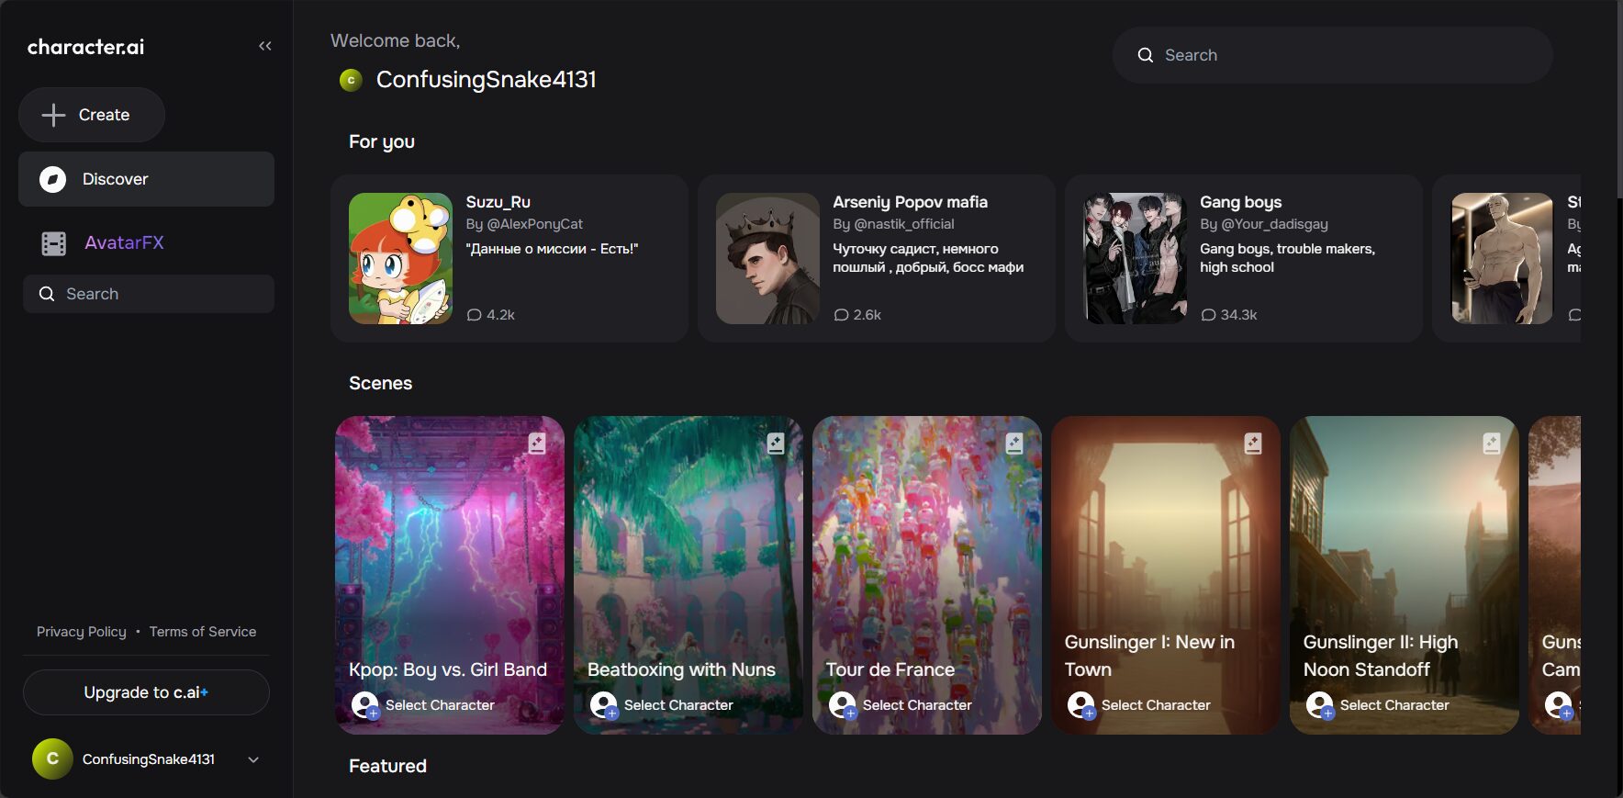Open the Suzu_Ru character thumbnail
The height and width of the screenshot is (798, 1623).
[400, 258]
